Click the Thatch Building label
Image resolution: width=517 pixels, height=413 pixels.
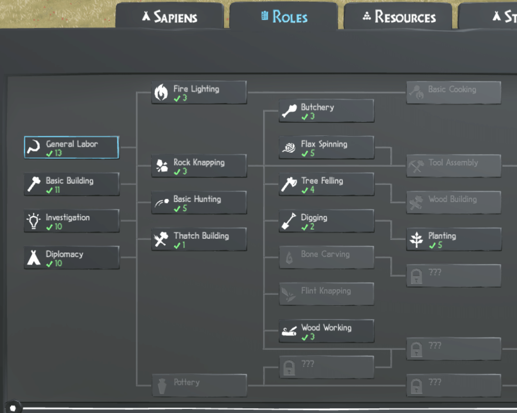click(x=201, y=236)
